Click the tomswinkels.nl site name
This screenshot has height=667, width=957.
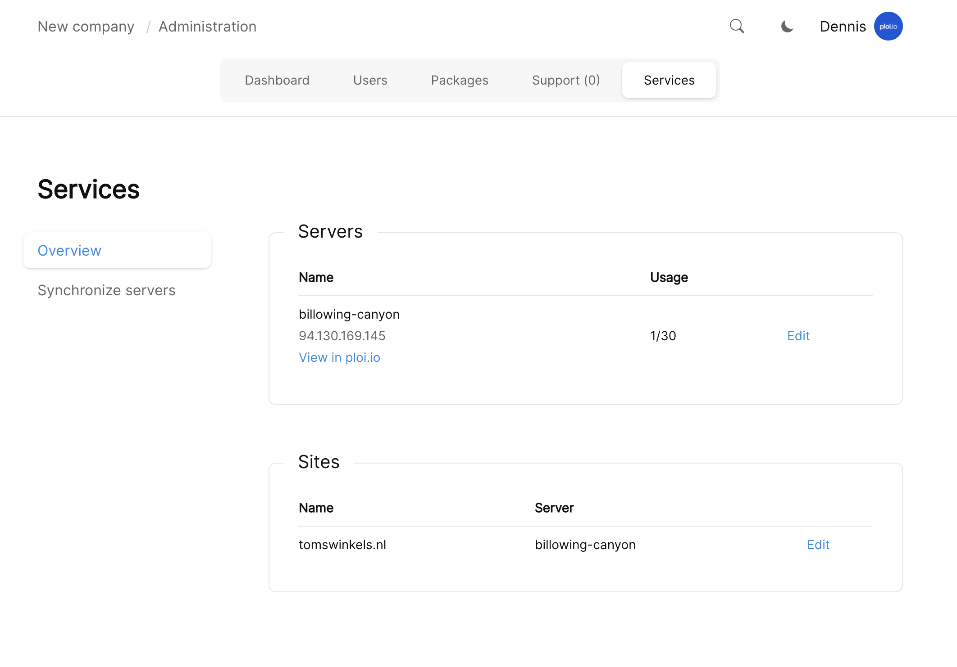(342, 545)
